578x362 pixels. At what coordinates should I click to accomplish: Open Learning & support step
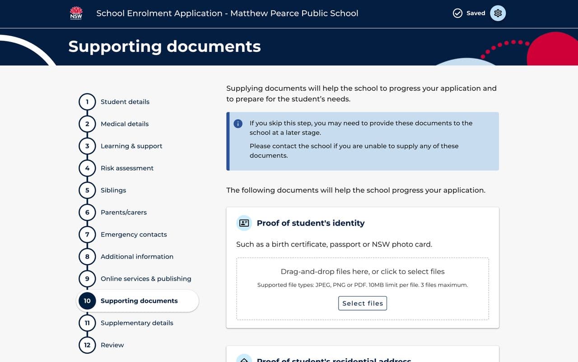pyautogui.click(x=131, y=146)
